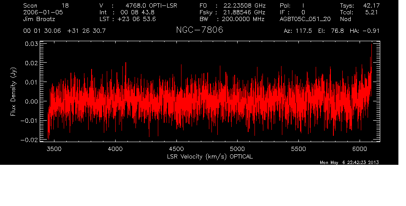Select project code AGBT05C_051_20
Image resolution: width=406 pixels, height=206 pixels.
click(305, 19)
